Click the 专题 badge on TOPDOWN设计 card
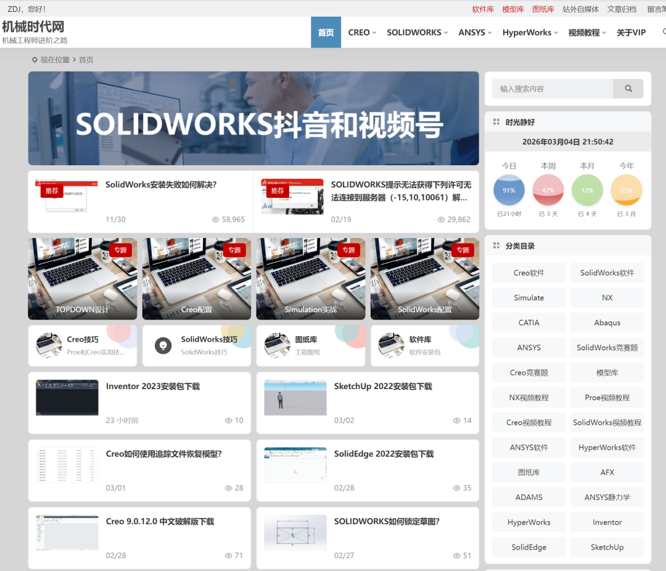Viewport: 666px width, 571px height. [120, 250]
